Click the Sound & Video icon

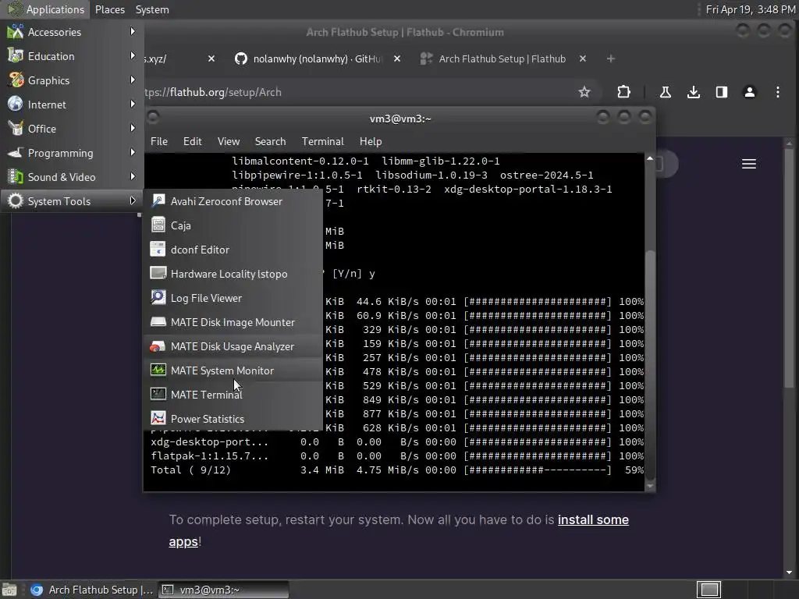[16, 177]
